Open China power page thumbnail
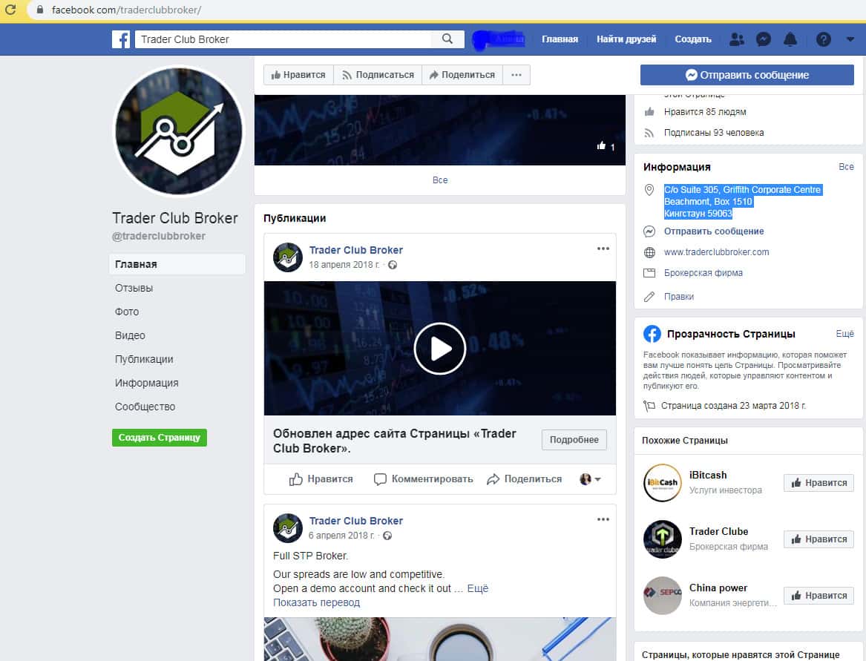 (662, 595)
